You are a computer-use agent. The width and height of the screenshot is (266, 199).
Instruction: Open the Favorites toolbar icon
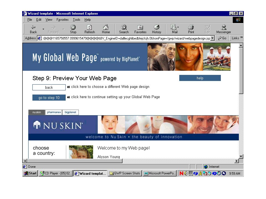pyautogui.click(x=140, y=29)
